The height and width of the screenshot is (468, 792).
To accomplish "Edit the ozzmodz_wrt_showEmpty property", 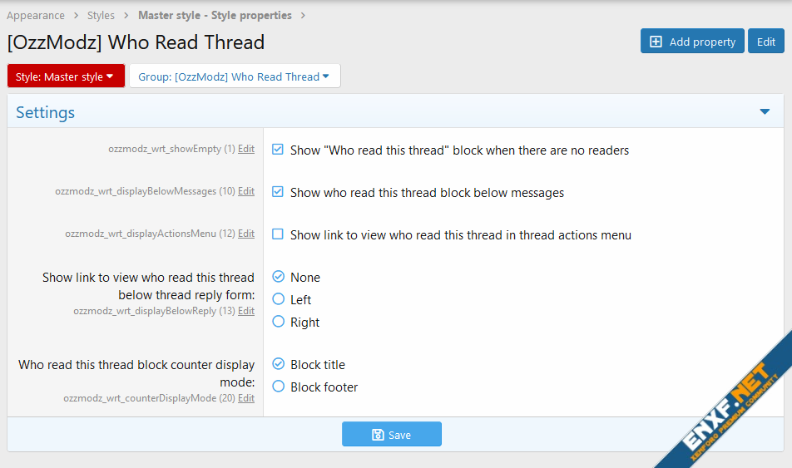I will coord(246,149).
